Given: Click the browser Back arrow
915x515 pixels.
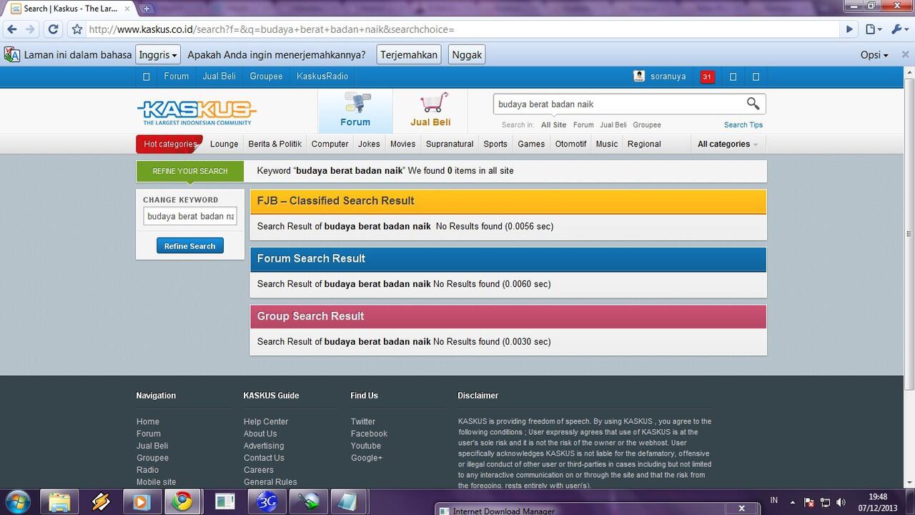Looking at the screenshot, I should coord(11,29).
